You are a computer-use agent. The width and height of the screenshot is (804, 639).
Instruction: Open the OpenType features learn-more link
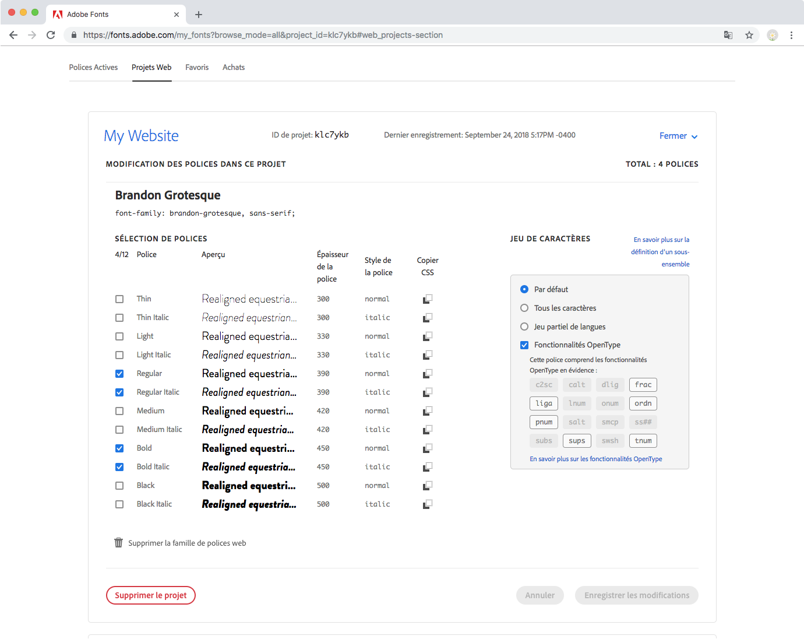tap(595, 459)
